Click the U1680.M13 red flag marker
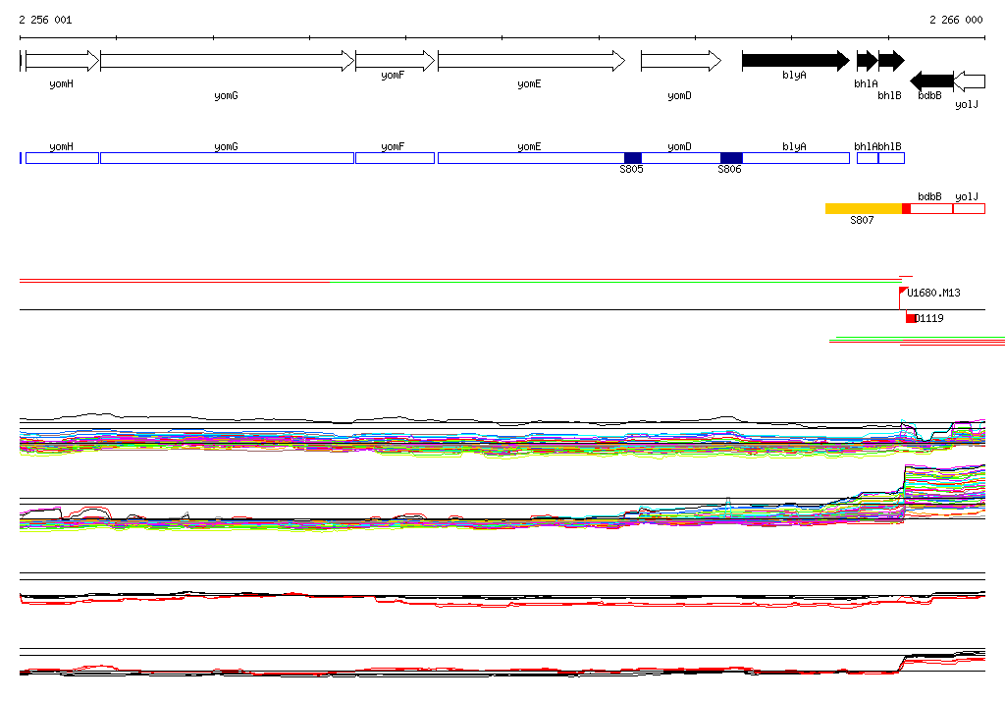Viewport: 1005px width, 701px height. [903, 292]
